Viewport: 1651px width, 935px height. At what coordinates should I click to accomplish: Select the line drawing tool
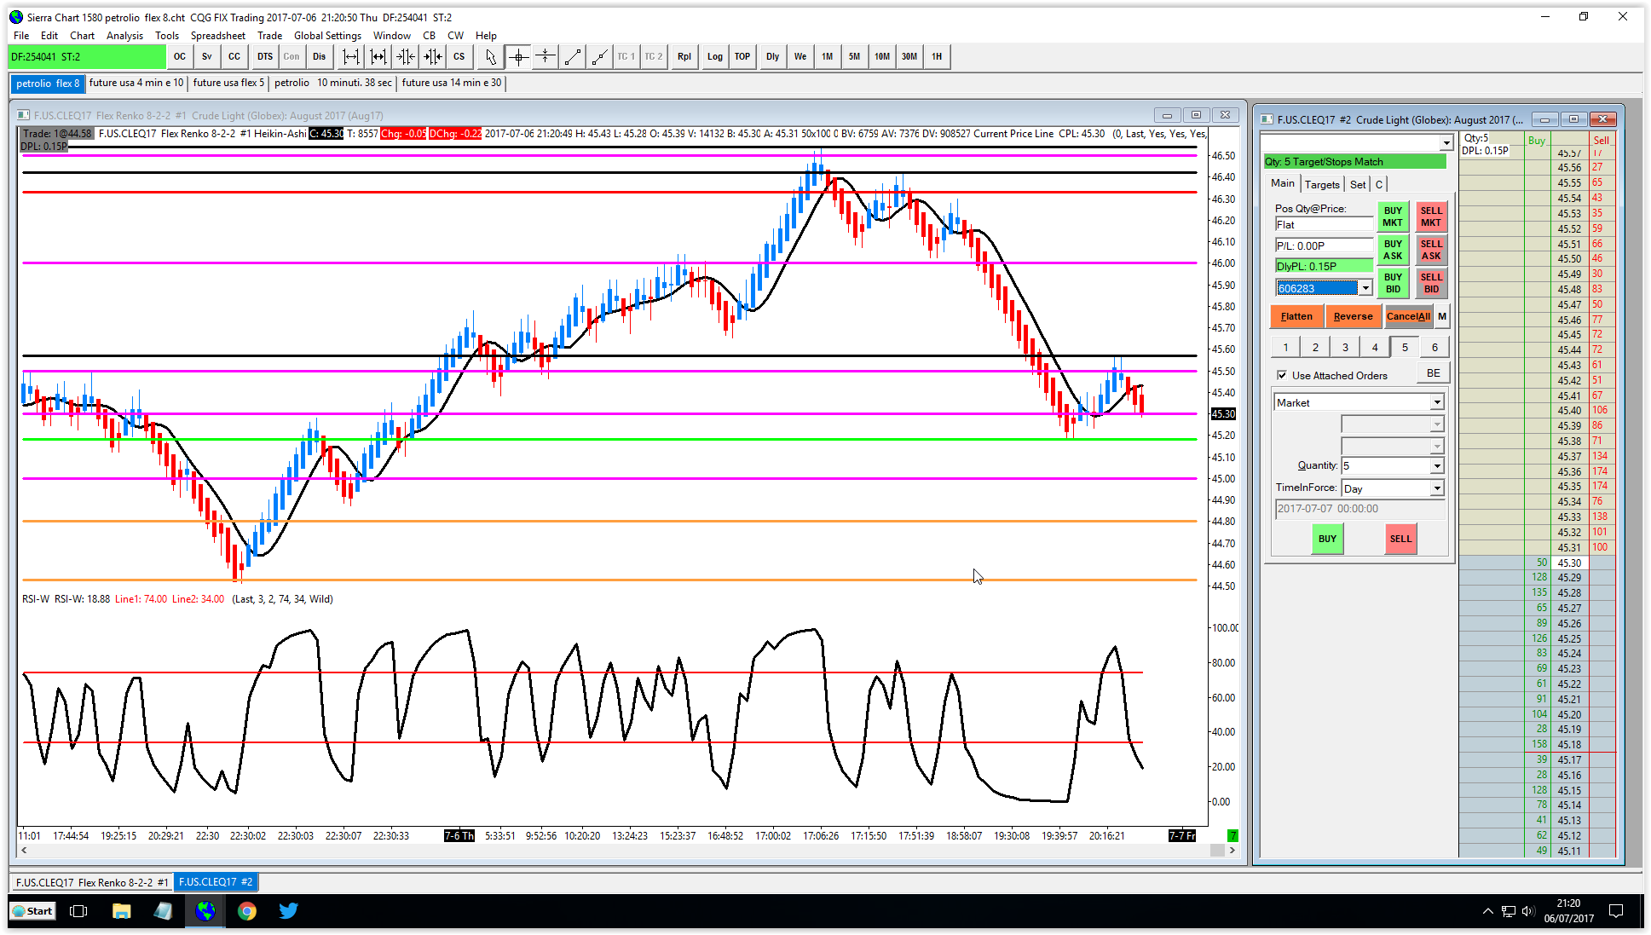click(573, 57)
